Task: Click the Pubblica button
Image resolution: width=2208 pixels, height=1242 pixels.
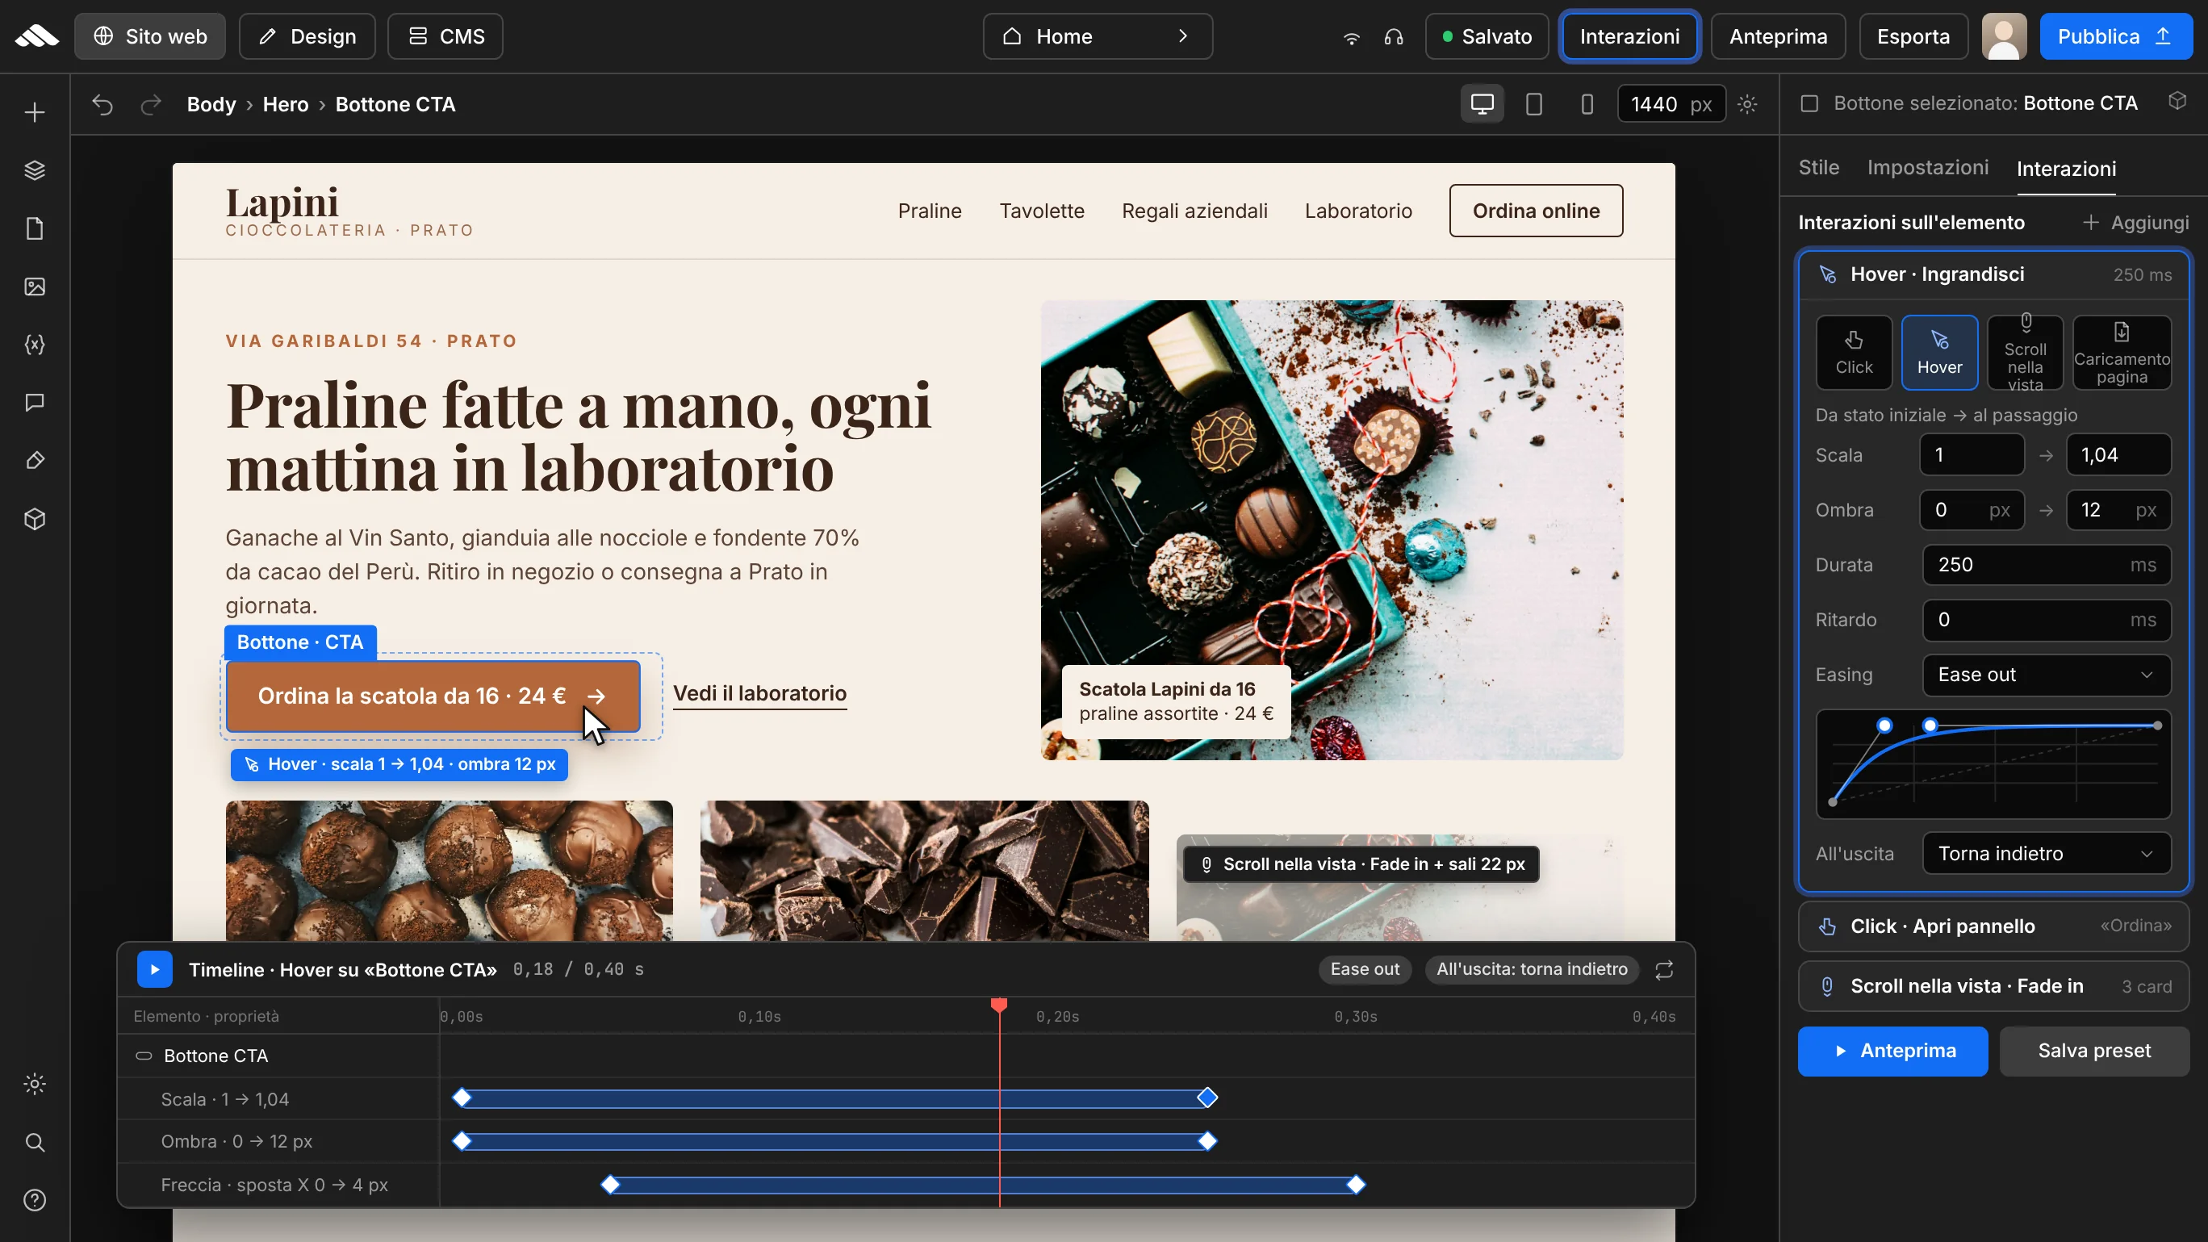Action: [2115, 36]
